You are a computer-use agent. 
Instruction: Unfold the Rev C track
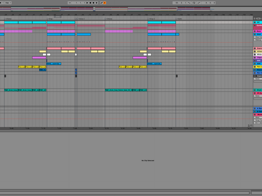[x=255, y=73]
